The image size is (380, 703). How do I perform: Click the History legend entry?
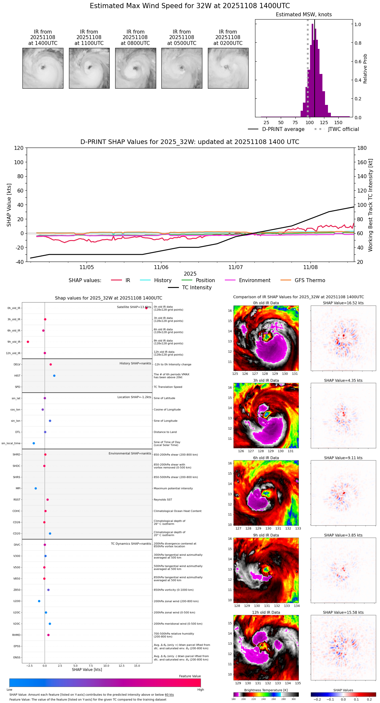156,280
